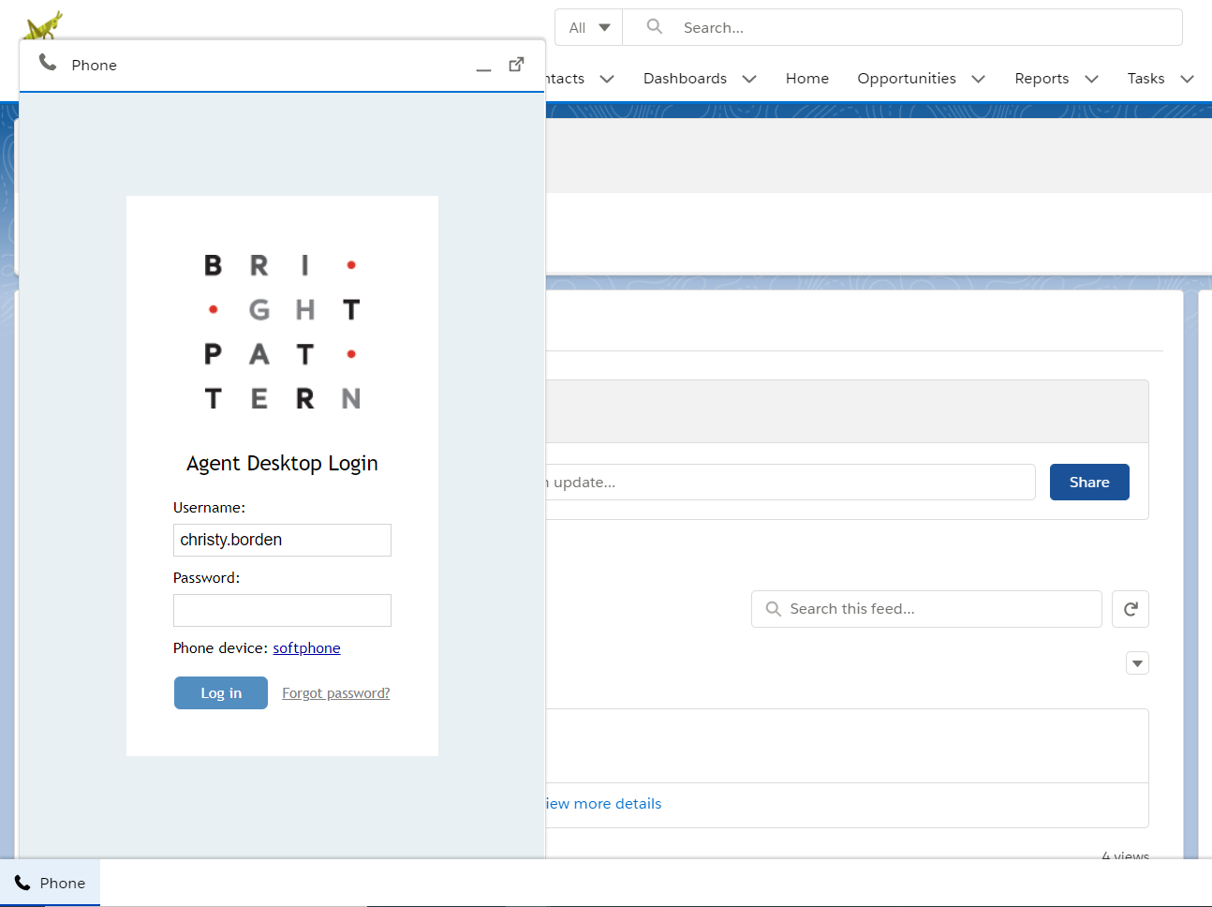Click the magnifier icon in global search
The image size is (1212, 907).
655,26
